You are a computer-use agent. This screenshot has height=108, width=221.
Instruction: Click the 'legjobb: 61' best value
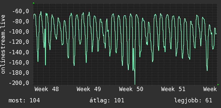tap(193, 100)
